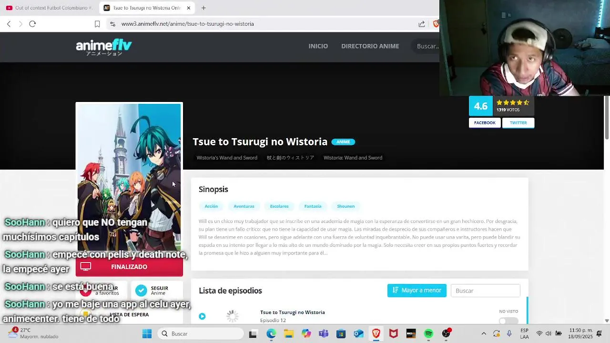Click the 4.6 rating score badge

(481, 106)
